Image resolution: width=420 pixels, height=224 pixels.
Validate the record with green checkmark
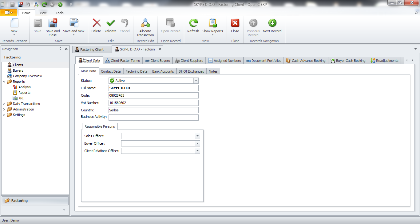[x=110, y=26]
